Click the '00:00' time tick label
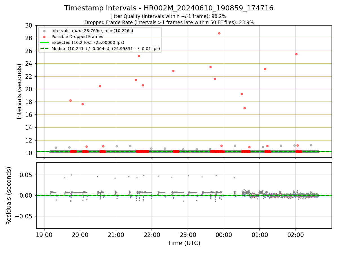Image resolution: width=338 pixels, height=253 pixels. click(x=224, y=234)
